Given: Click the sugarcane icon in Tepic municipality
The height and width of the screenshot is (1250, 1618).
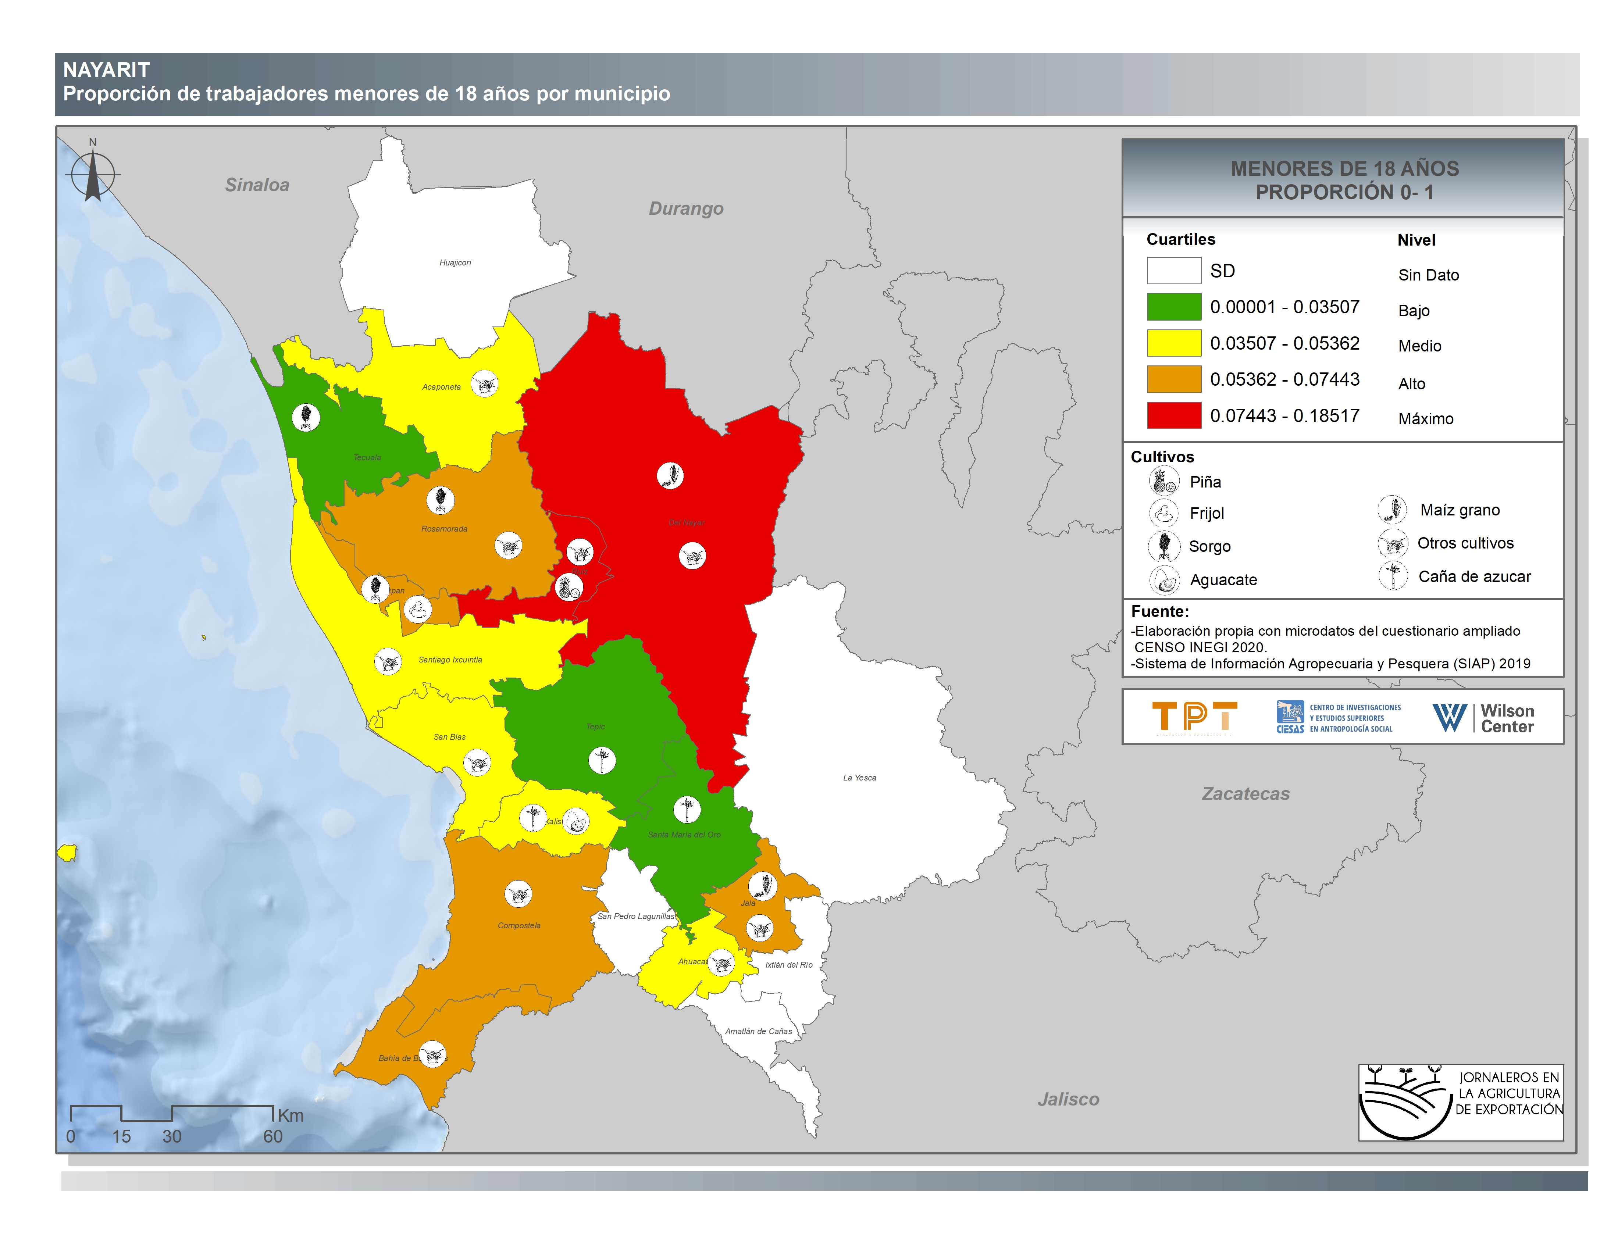Looking at the screenshot, I should (602, 760).
